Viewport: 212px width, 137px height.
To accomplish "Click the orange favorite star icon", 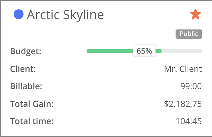I will pyautogui.click(x=196, y=14).
